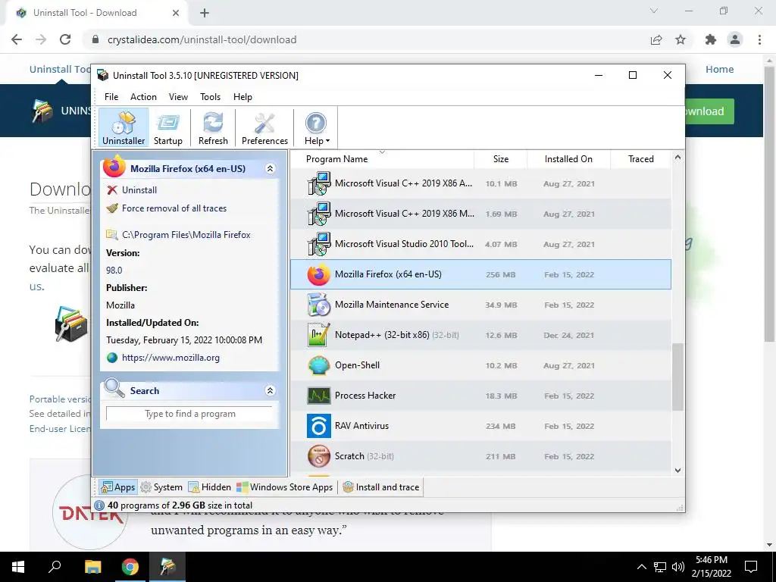Open a new browser tab

click(205, 13)
